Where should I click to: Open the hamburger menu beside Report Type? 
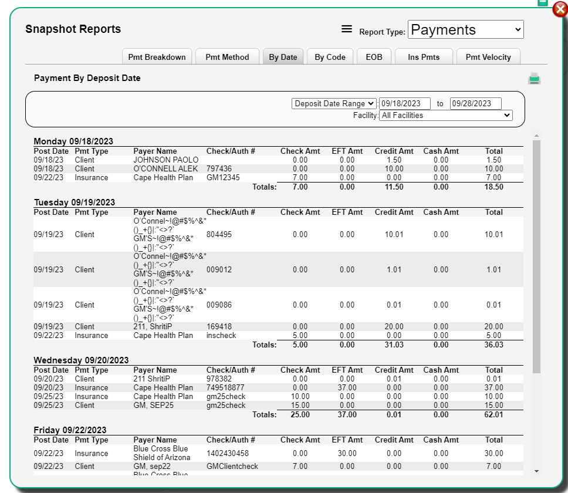(347, 29)
